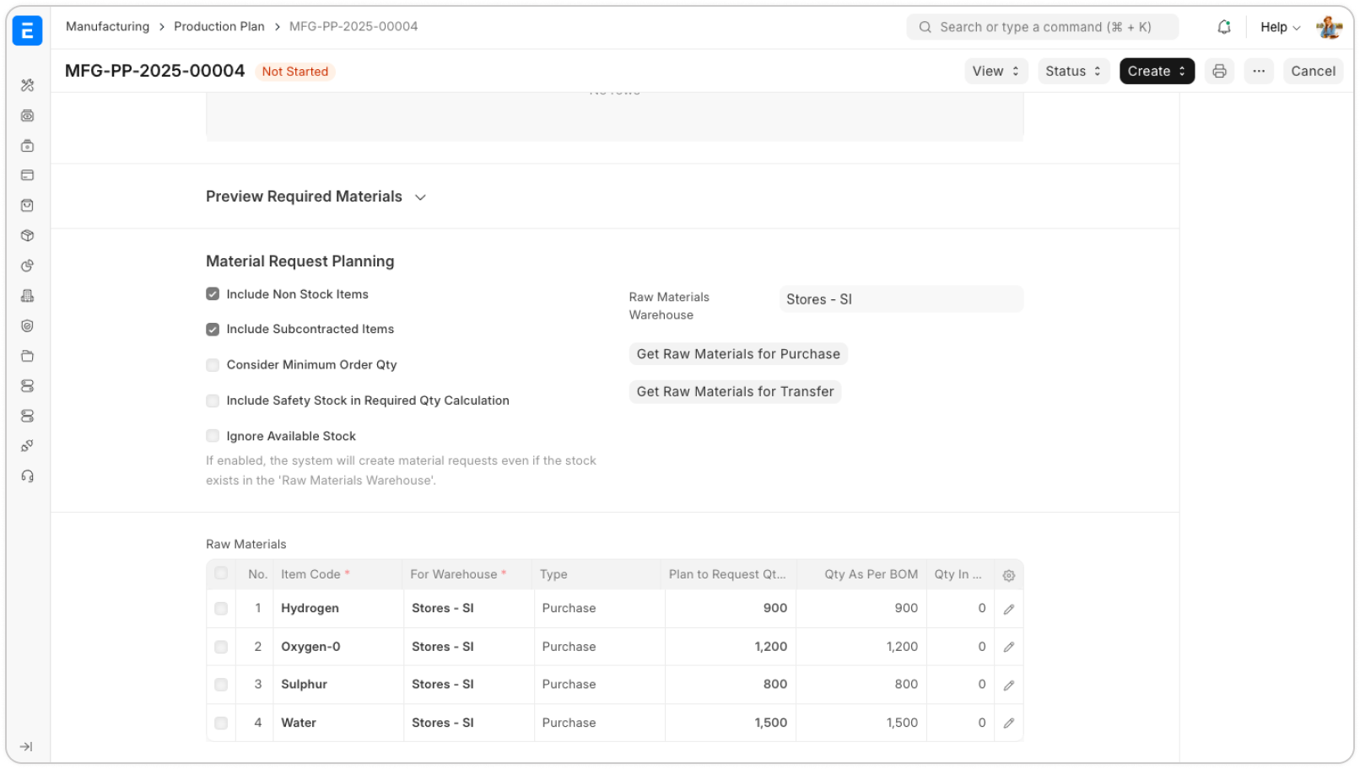Click the user avatar icon
Viewport: 1360px width, 769px height.
(1330, 27)
